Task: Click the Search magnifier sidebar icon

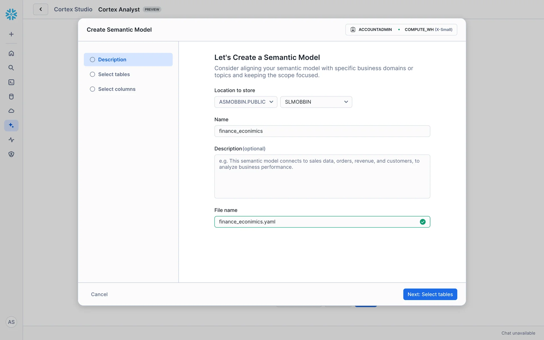Action: point(11,68)
